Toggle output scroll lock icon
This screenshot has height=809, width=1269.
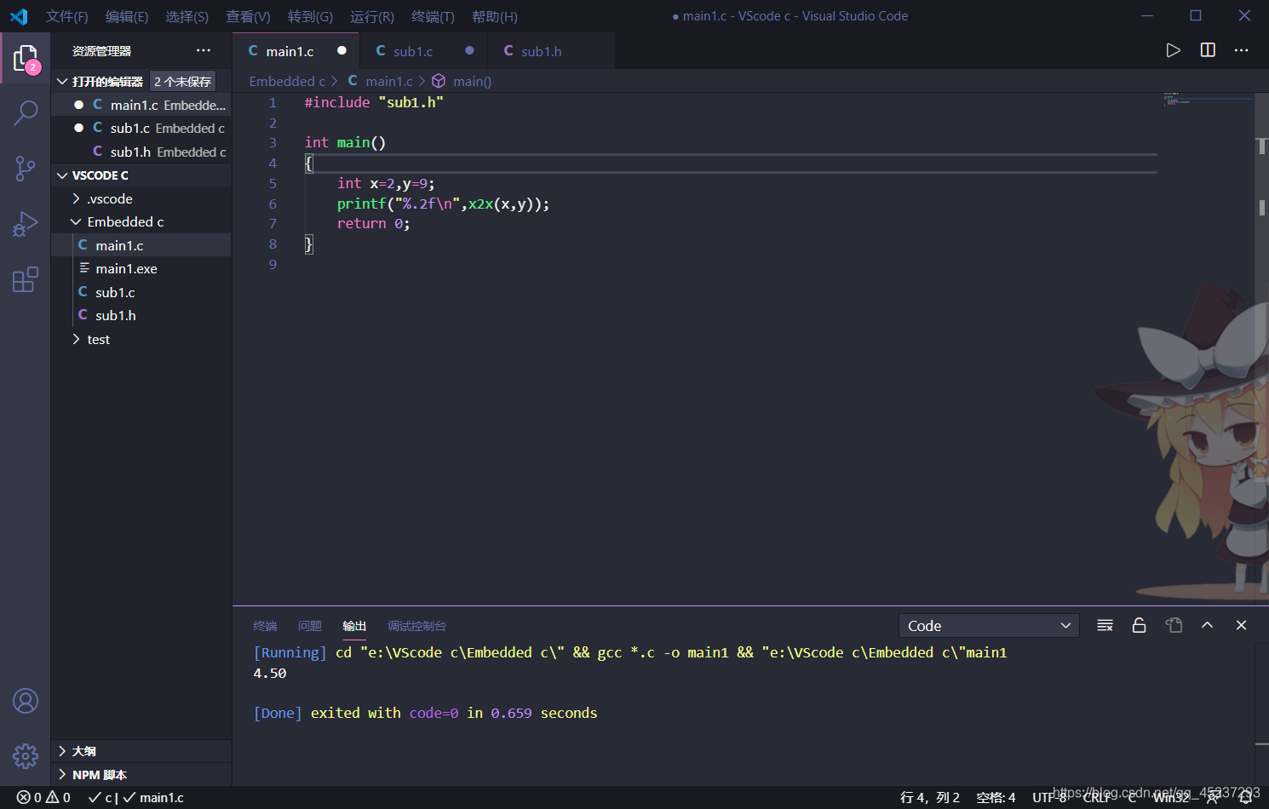pos(1139,625)
